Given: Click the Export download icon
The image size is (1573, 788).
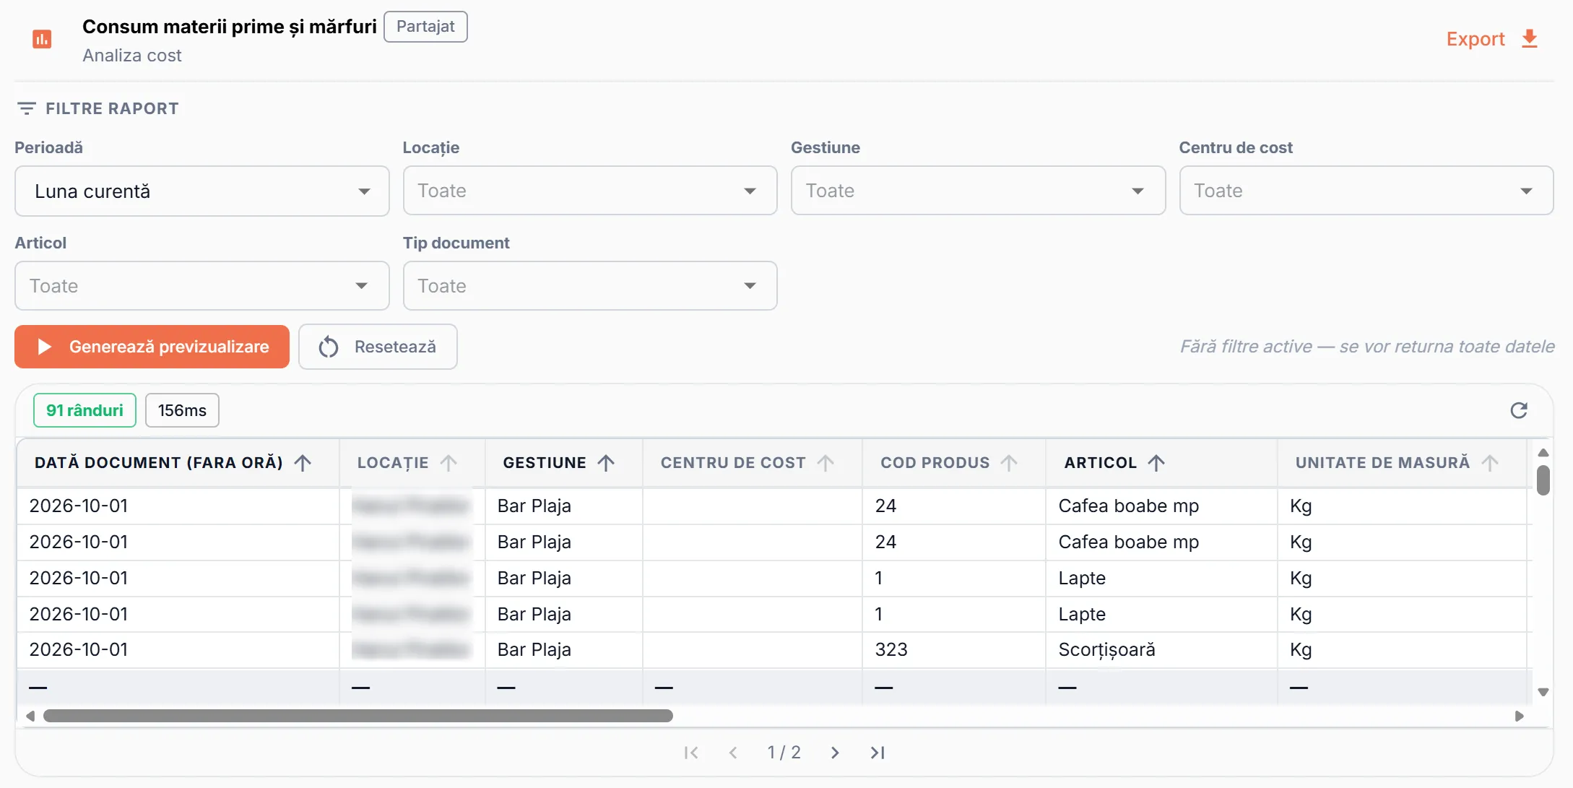Looking at the screenshot, I should point(1530,39).
